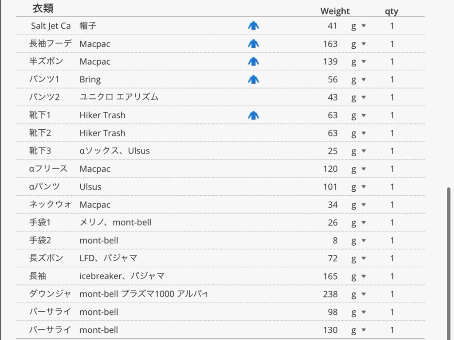Click item name ネックウォ field
The height and width of the screenshot is (340, 454).
50,205
